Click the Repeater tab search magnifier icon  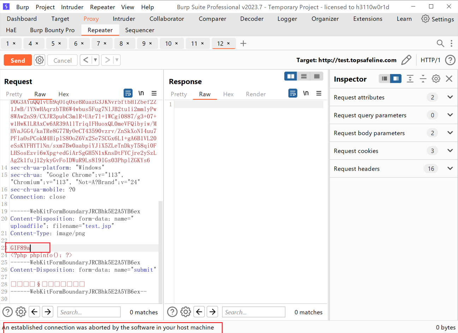coord(440,43)
